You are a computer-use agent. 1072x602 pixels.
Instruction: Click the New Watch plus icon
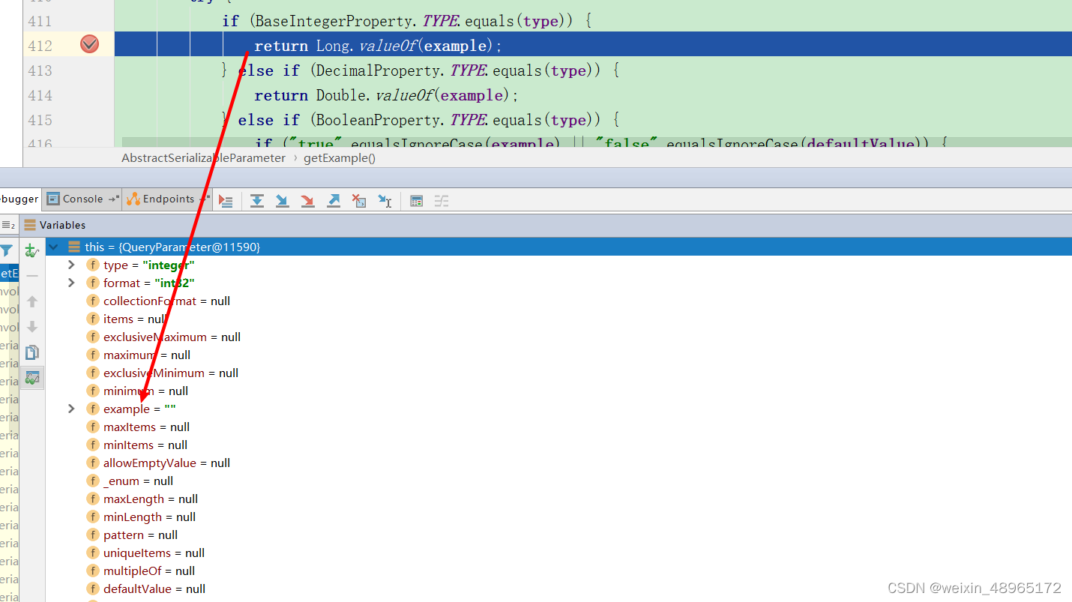click(31, 251)
